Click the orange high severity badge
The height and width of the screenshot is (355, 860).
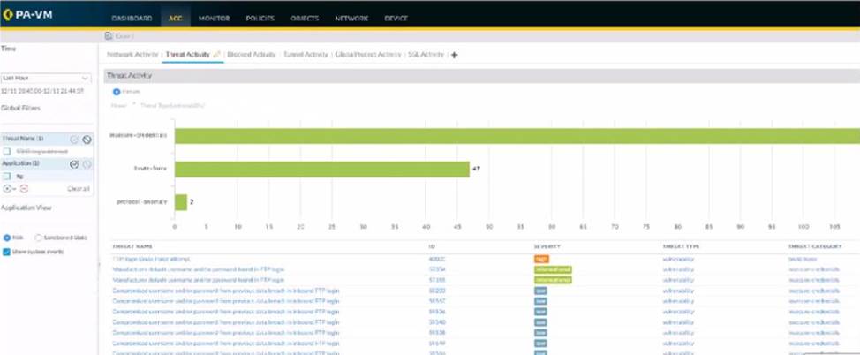541,258
